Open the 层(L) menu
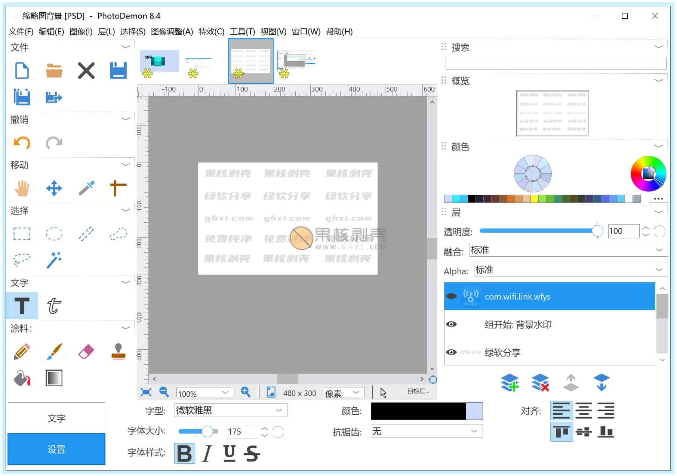 [x=106, y=31]
